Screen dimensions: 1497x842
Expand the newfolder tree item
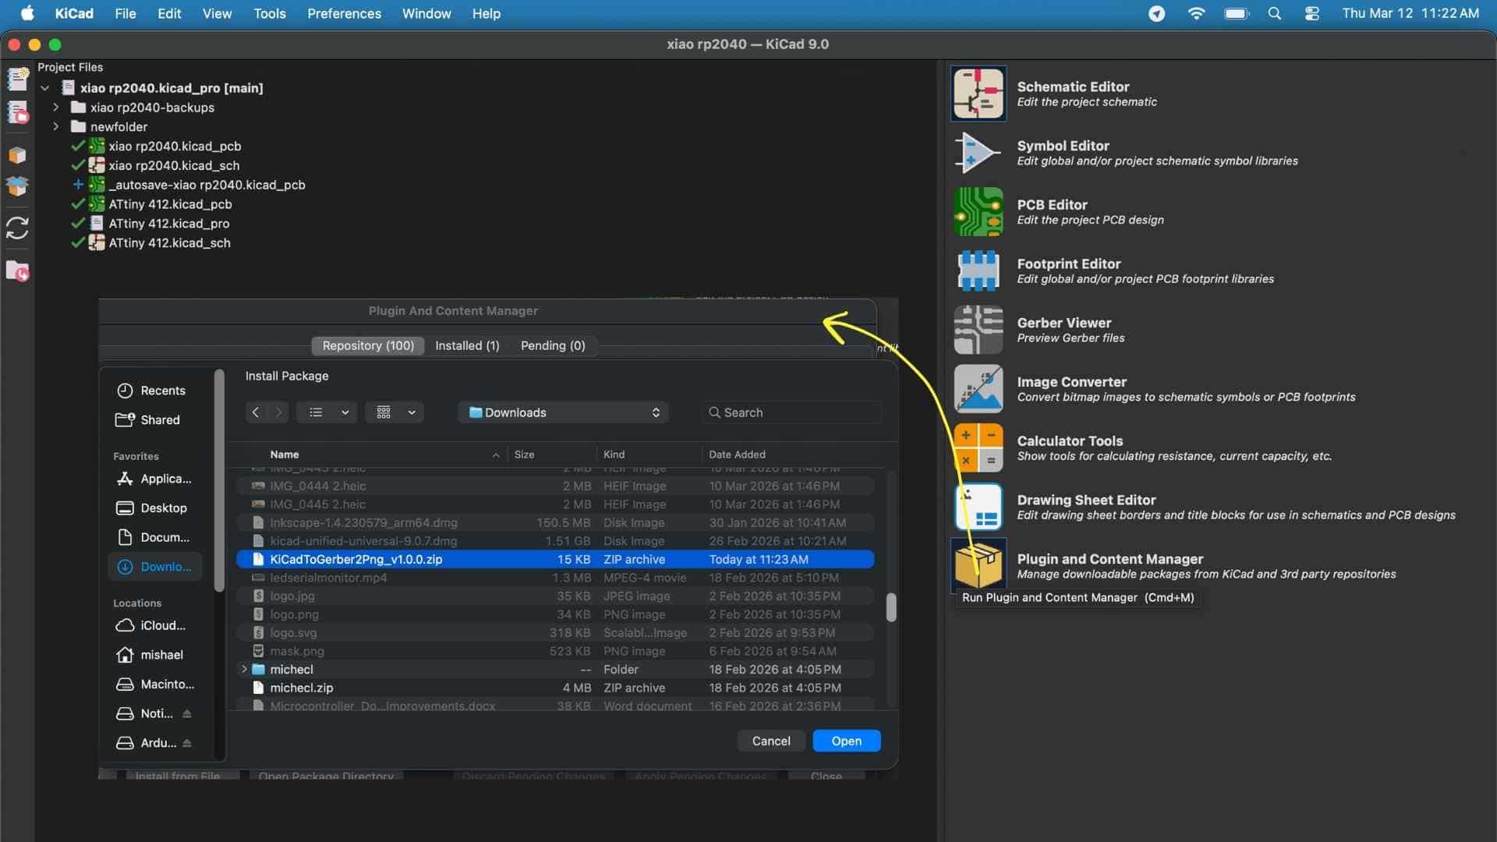(x=55, y=126)
